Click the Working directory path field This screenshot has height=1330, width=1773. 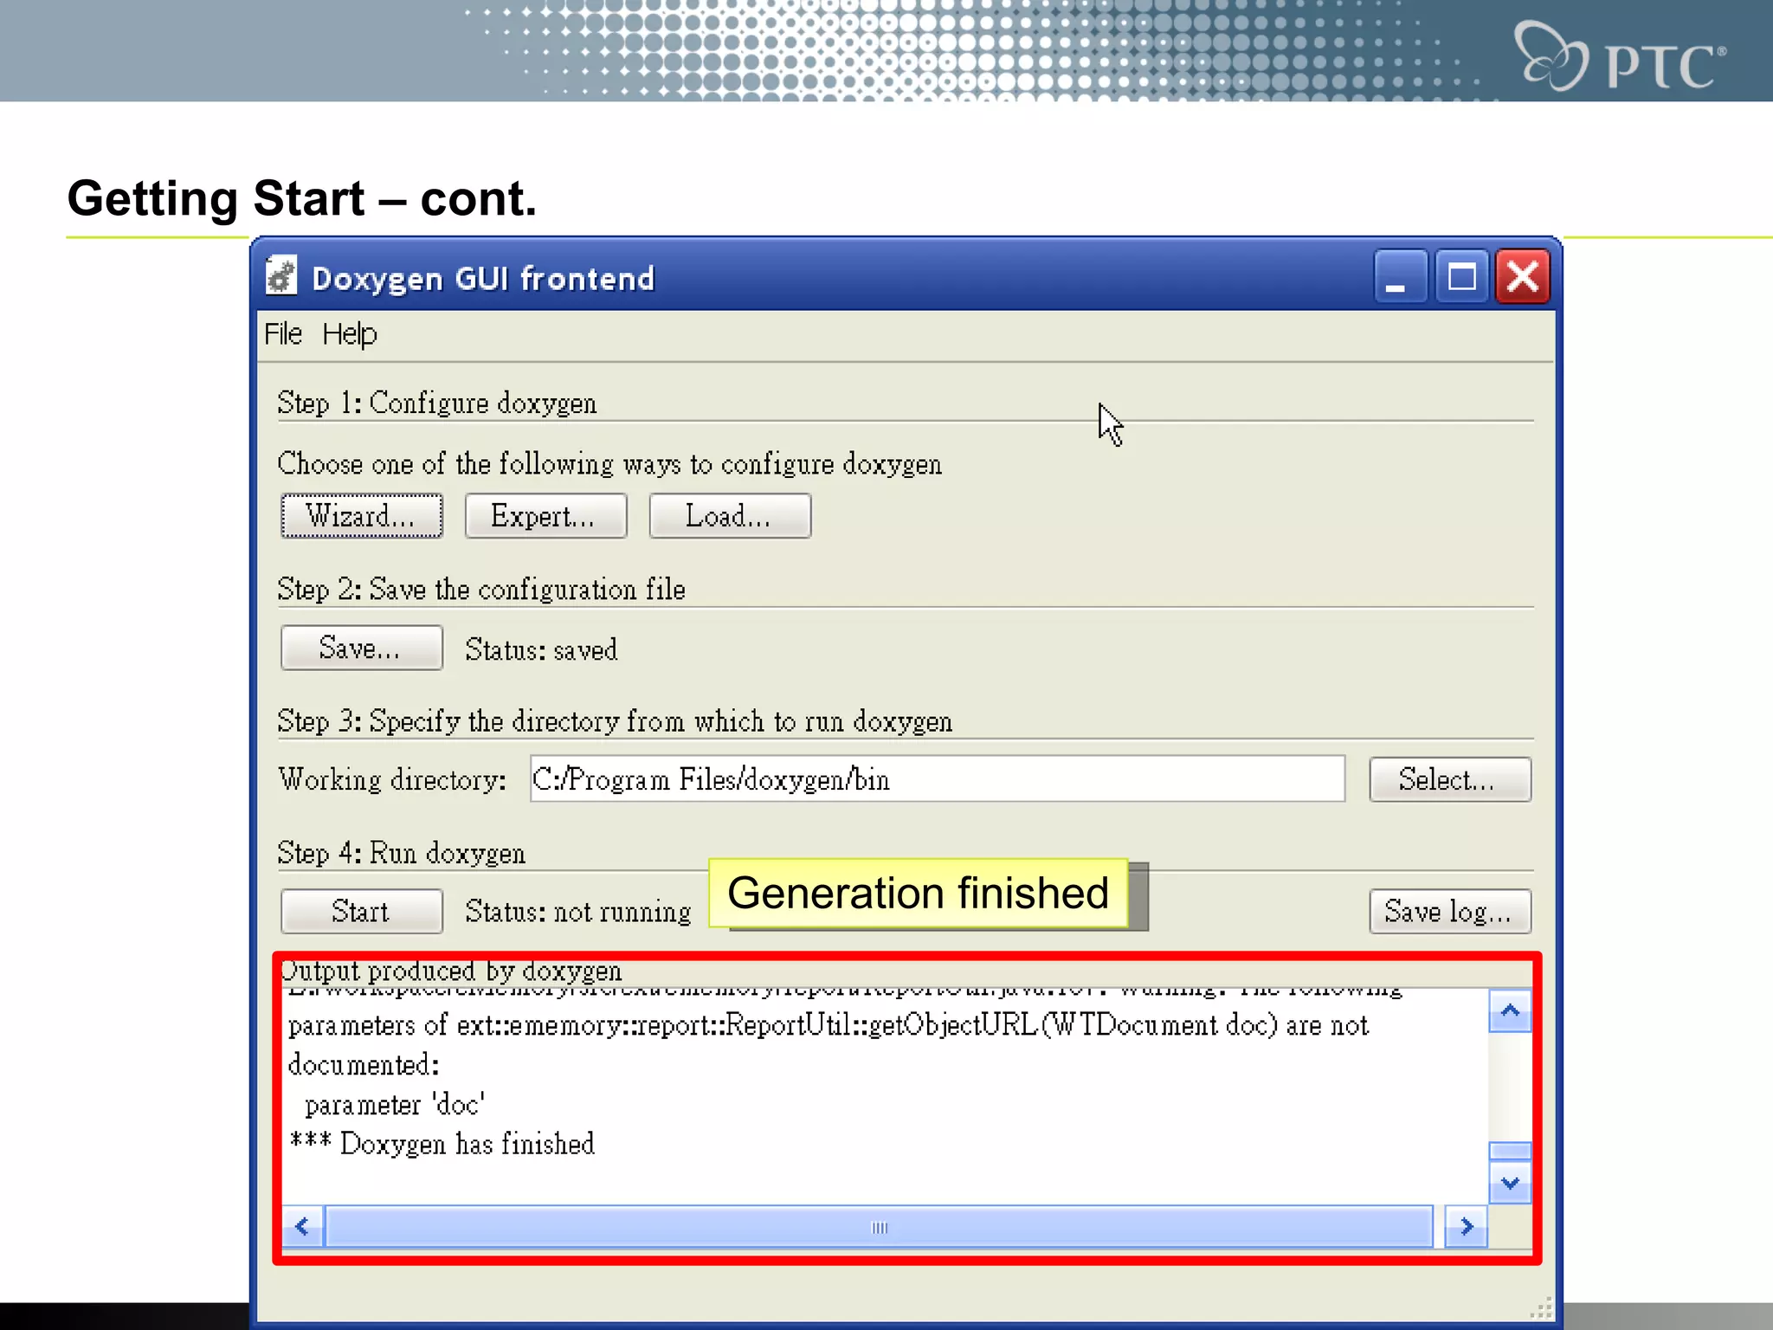click(x=936, y=779)
